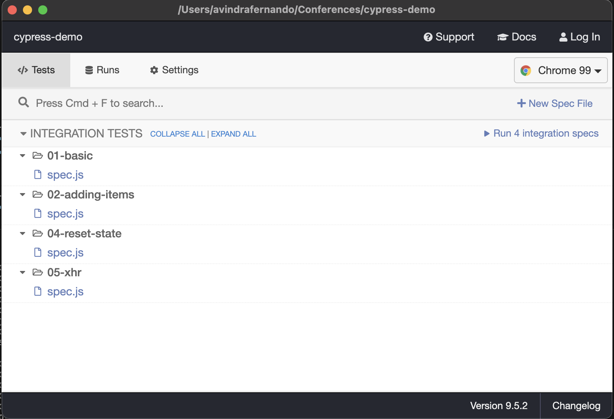Click the search magnifier icon

tap(24, 102)
